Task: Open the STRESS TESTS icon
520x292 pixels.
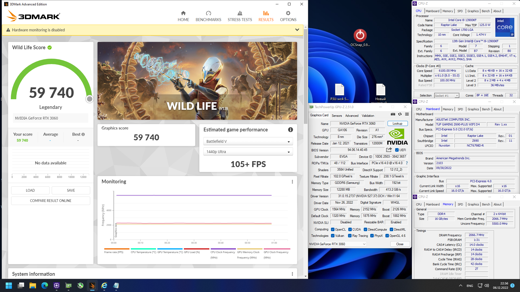Action: click(240, 13)
